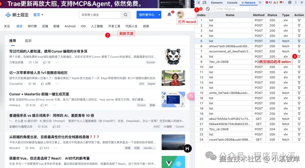Click the clear requests icon in U-Network
The image size is (305, 168).
point(208,9)
